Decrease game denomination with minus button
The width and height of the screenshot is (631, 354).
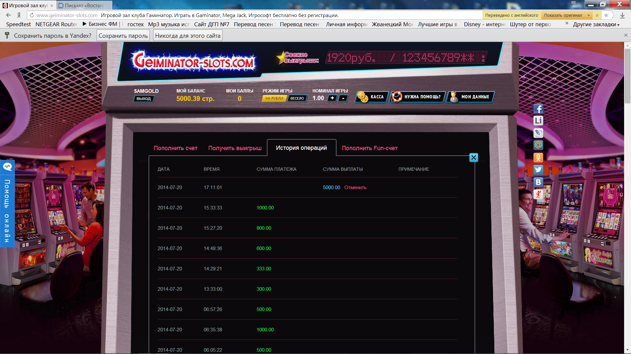(x=343, y=98)
